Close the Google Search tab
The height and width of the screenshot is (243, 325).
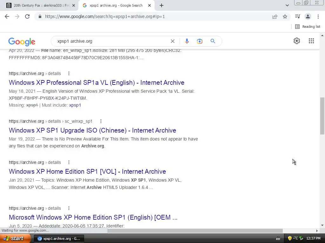pyautogui.click(x=149, y=6)
